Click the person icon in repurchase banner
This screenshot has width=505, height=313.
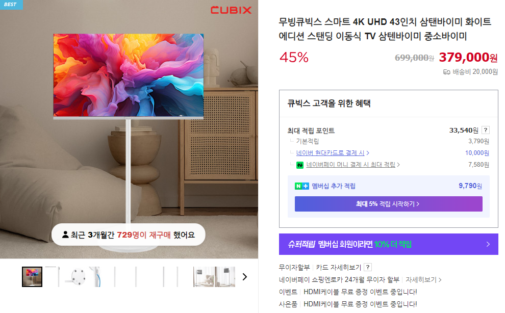click(x=65, y=234)
